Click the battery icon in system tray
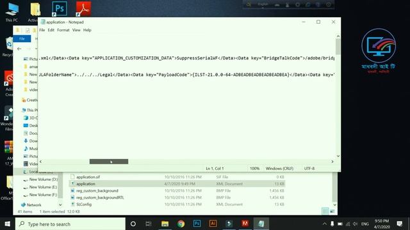This screenshot has height=230, width=410. (x=340, y=224)
